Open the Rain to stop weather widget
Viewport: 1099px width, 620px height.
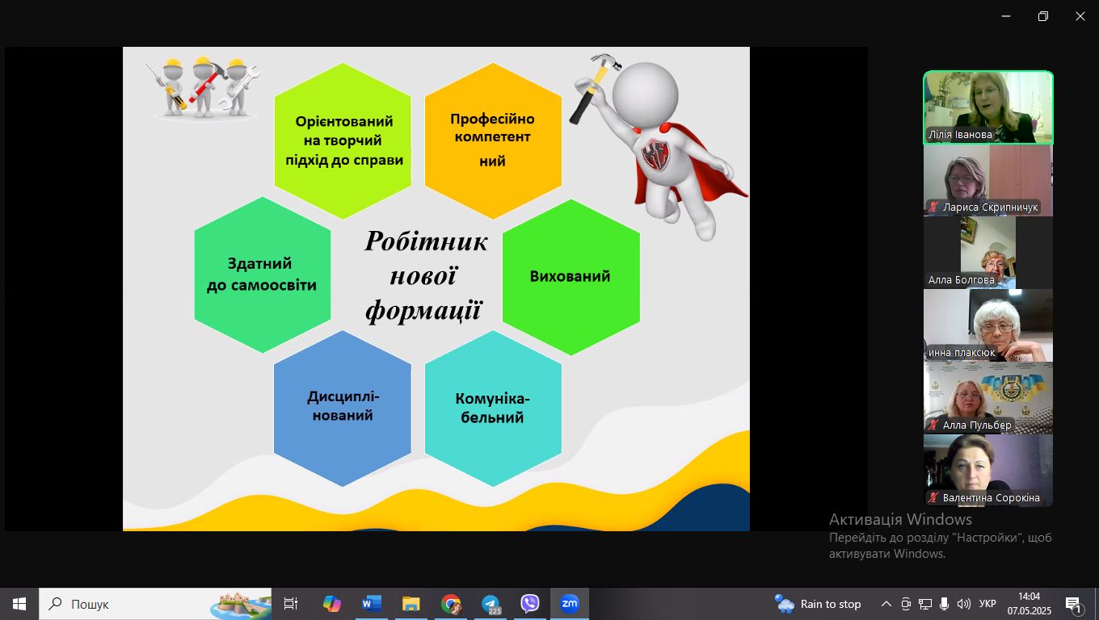[818, 604]
